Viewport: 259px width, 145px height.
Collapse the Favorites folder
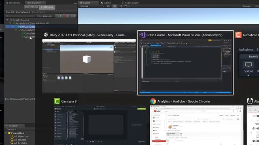(6, 133)
